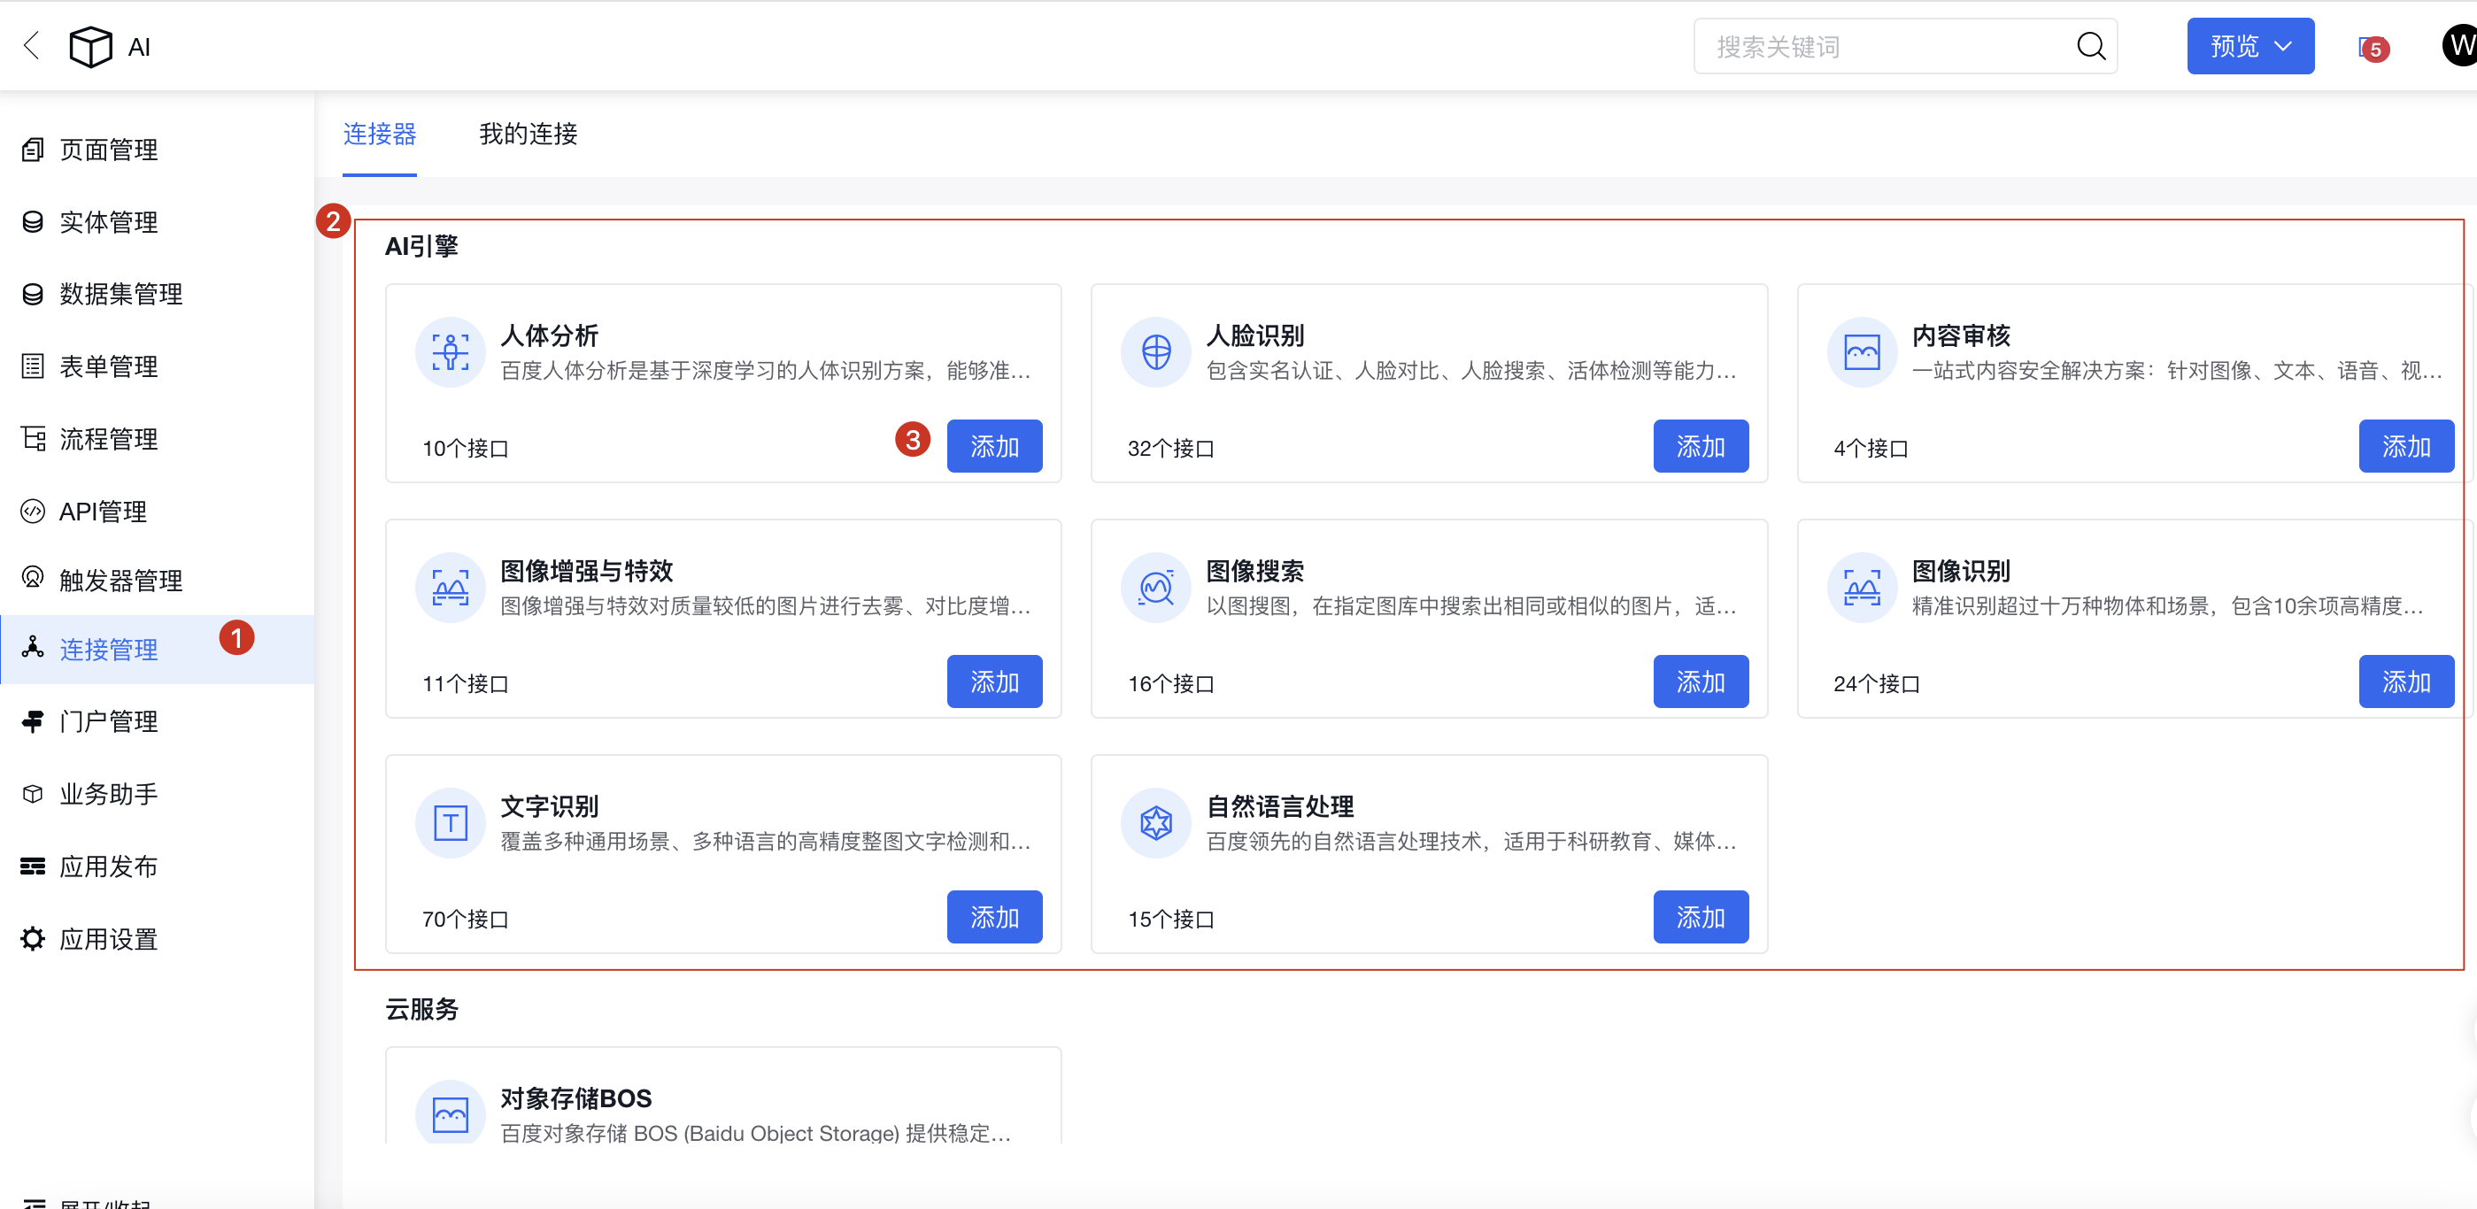Open 页面管理 in the sidebar
Viewport: 2477px width, 1209px height.
108,150
